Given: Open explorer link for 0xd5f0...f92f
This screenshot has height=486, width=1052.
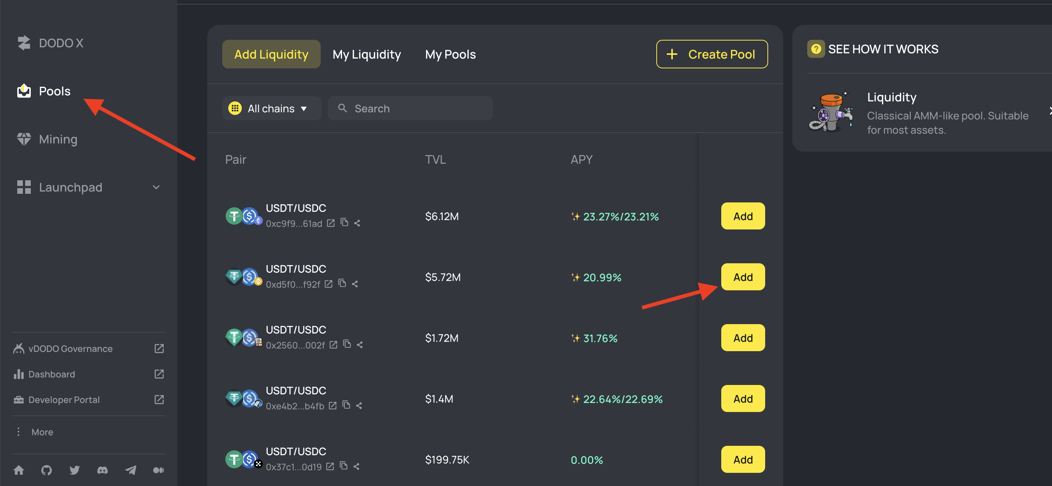Looking at the screenshot, I should click(x=329, y=284).
